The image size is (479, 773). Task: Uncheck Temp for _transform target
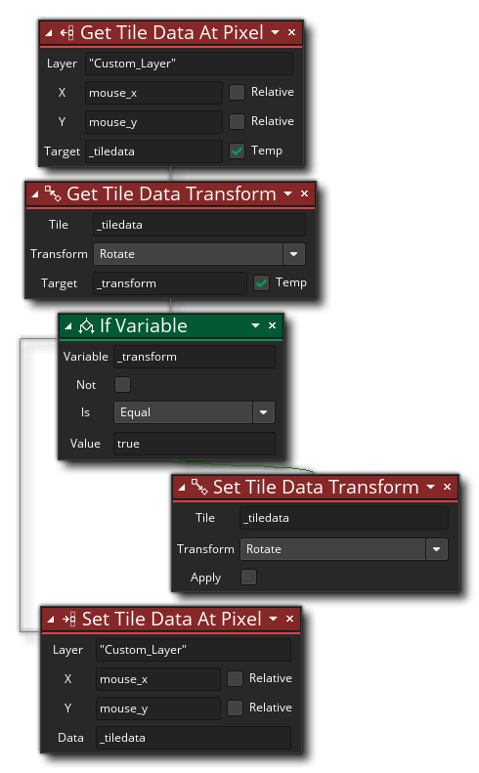pyautogui.click(x=261, y=283)
